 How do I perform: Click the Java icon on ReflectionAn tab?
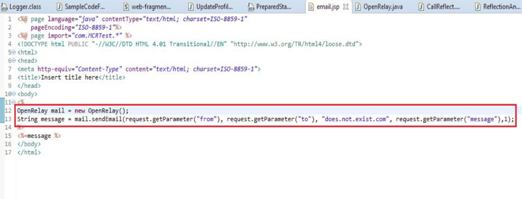pos(478,7)
